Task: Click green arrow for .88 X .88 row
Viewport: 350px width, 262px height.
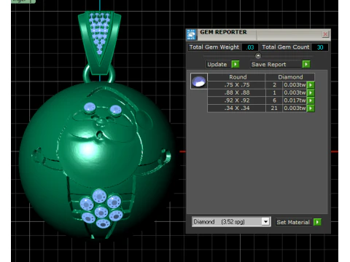Action: click(311, 92)
